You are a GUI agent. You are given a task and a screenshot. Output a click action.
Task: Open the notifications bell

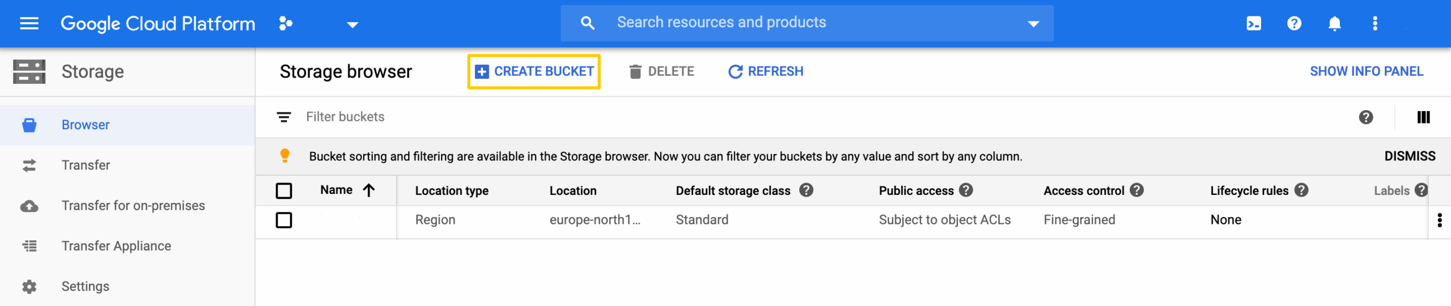[x=1335, y=23]
